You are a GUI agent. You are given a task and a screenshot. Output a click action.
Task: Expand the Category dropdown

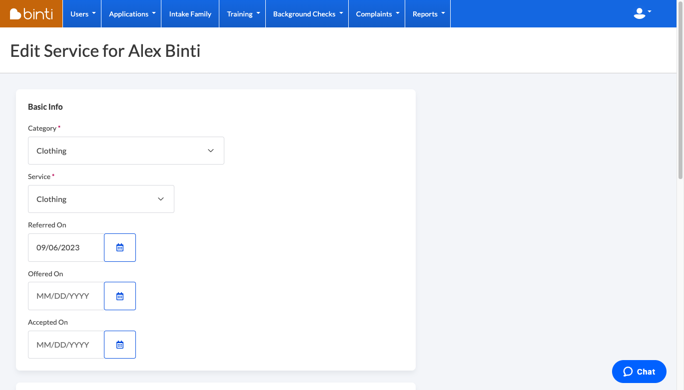click(x=126, y=151)
